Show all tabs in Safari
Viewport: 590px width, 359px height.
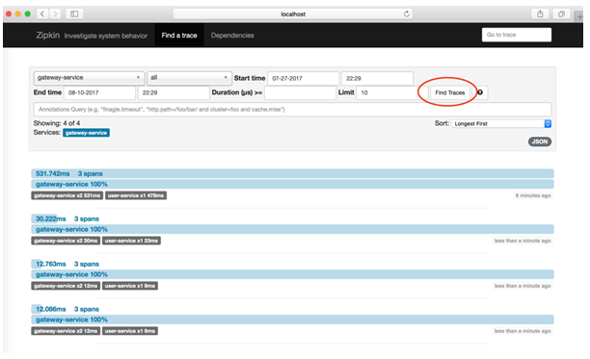[x=561, y=13]
